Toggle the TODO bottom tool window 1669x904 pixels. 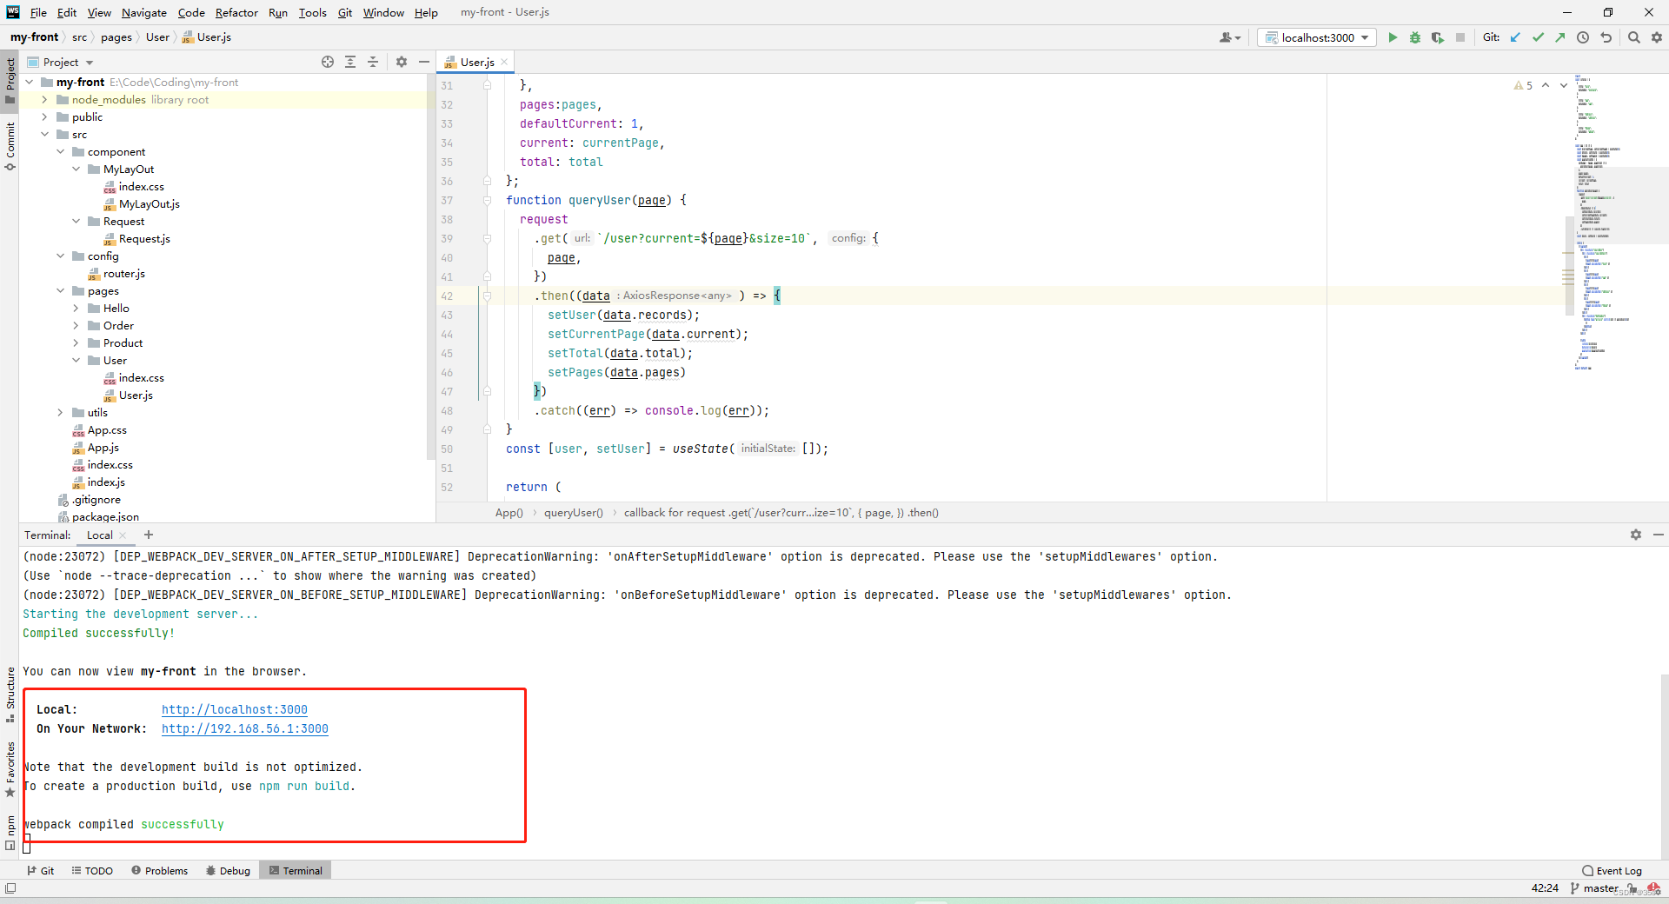pyautogui.click(x=92, y=871)
